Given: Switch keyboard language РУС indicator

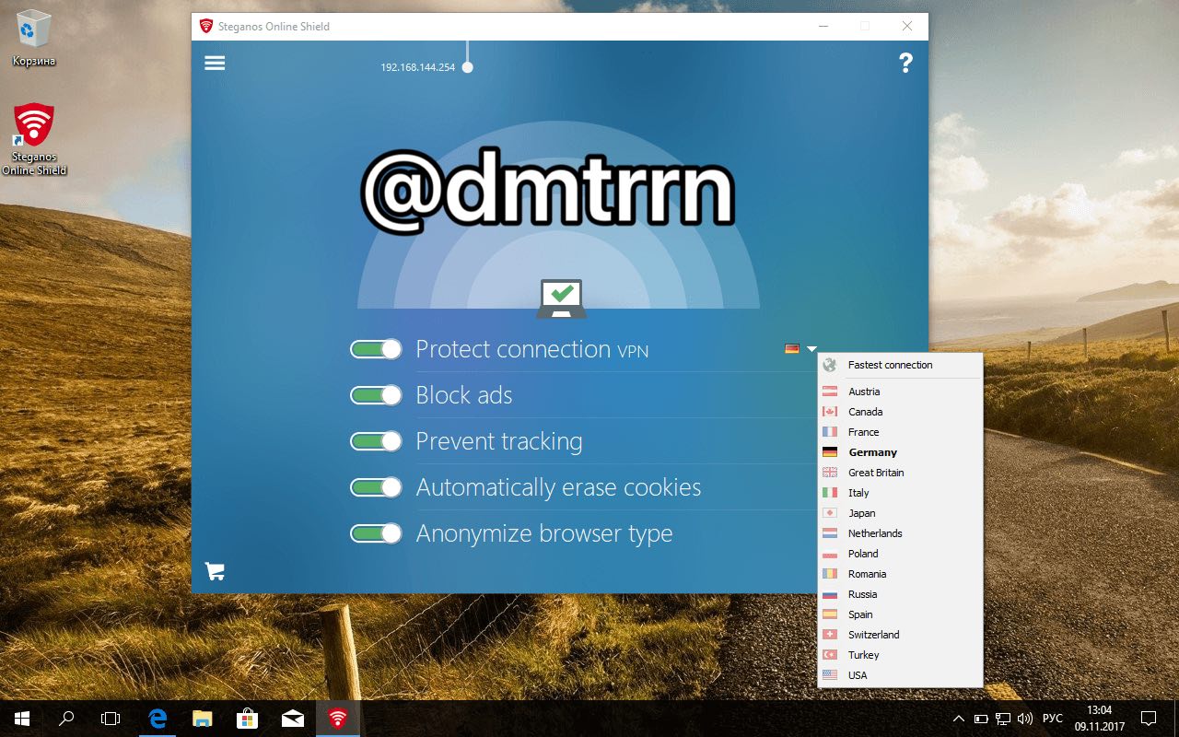Looking at the screenshot, I should click(1052, 719).
